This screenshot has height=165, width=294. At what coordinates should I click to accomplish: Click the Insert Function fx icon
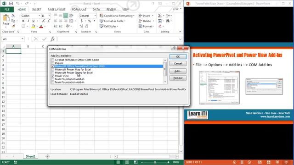pos(52,39)
